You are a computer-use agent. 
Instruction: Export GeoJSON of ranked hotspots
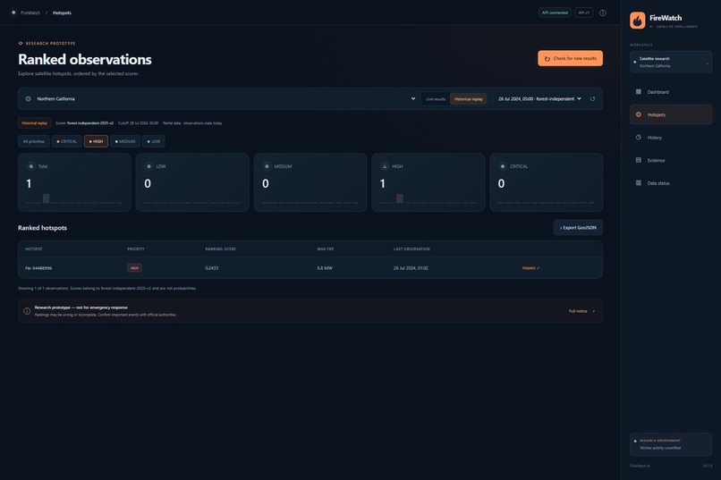578,227
